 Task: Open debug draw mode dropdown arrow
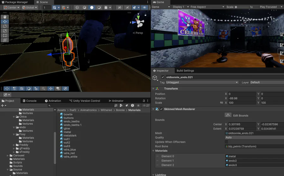click(110, 8)
